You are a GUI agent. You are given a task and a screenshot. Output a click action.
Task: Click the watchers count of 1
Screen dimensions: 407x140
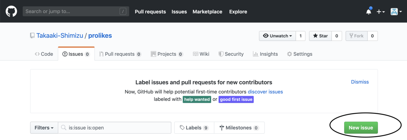pos(301,36)
